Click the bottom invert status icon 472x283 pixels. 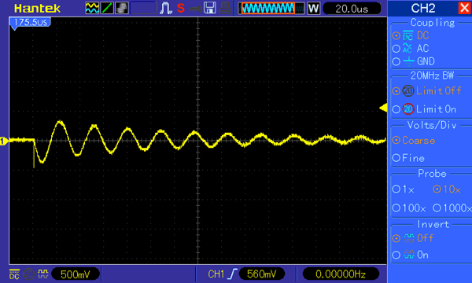(x=42, y=274)
